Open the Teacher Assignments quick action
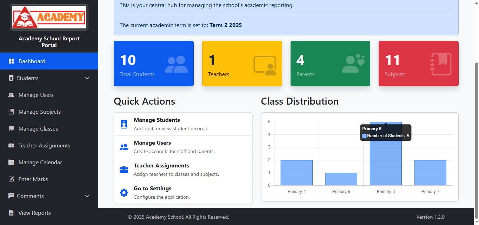479x225 pixels. point(183,170)
